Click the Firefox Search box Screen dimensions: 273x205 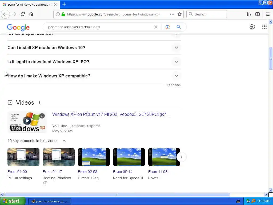tap(207, 14)
